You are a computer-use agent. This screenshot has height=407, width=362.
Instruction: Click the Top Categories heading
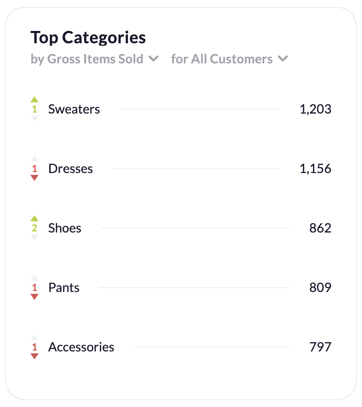coord(89,37)
